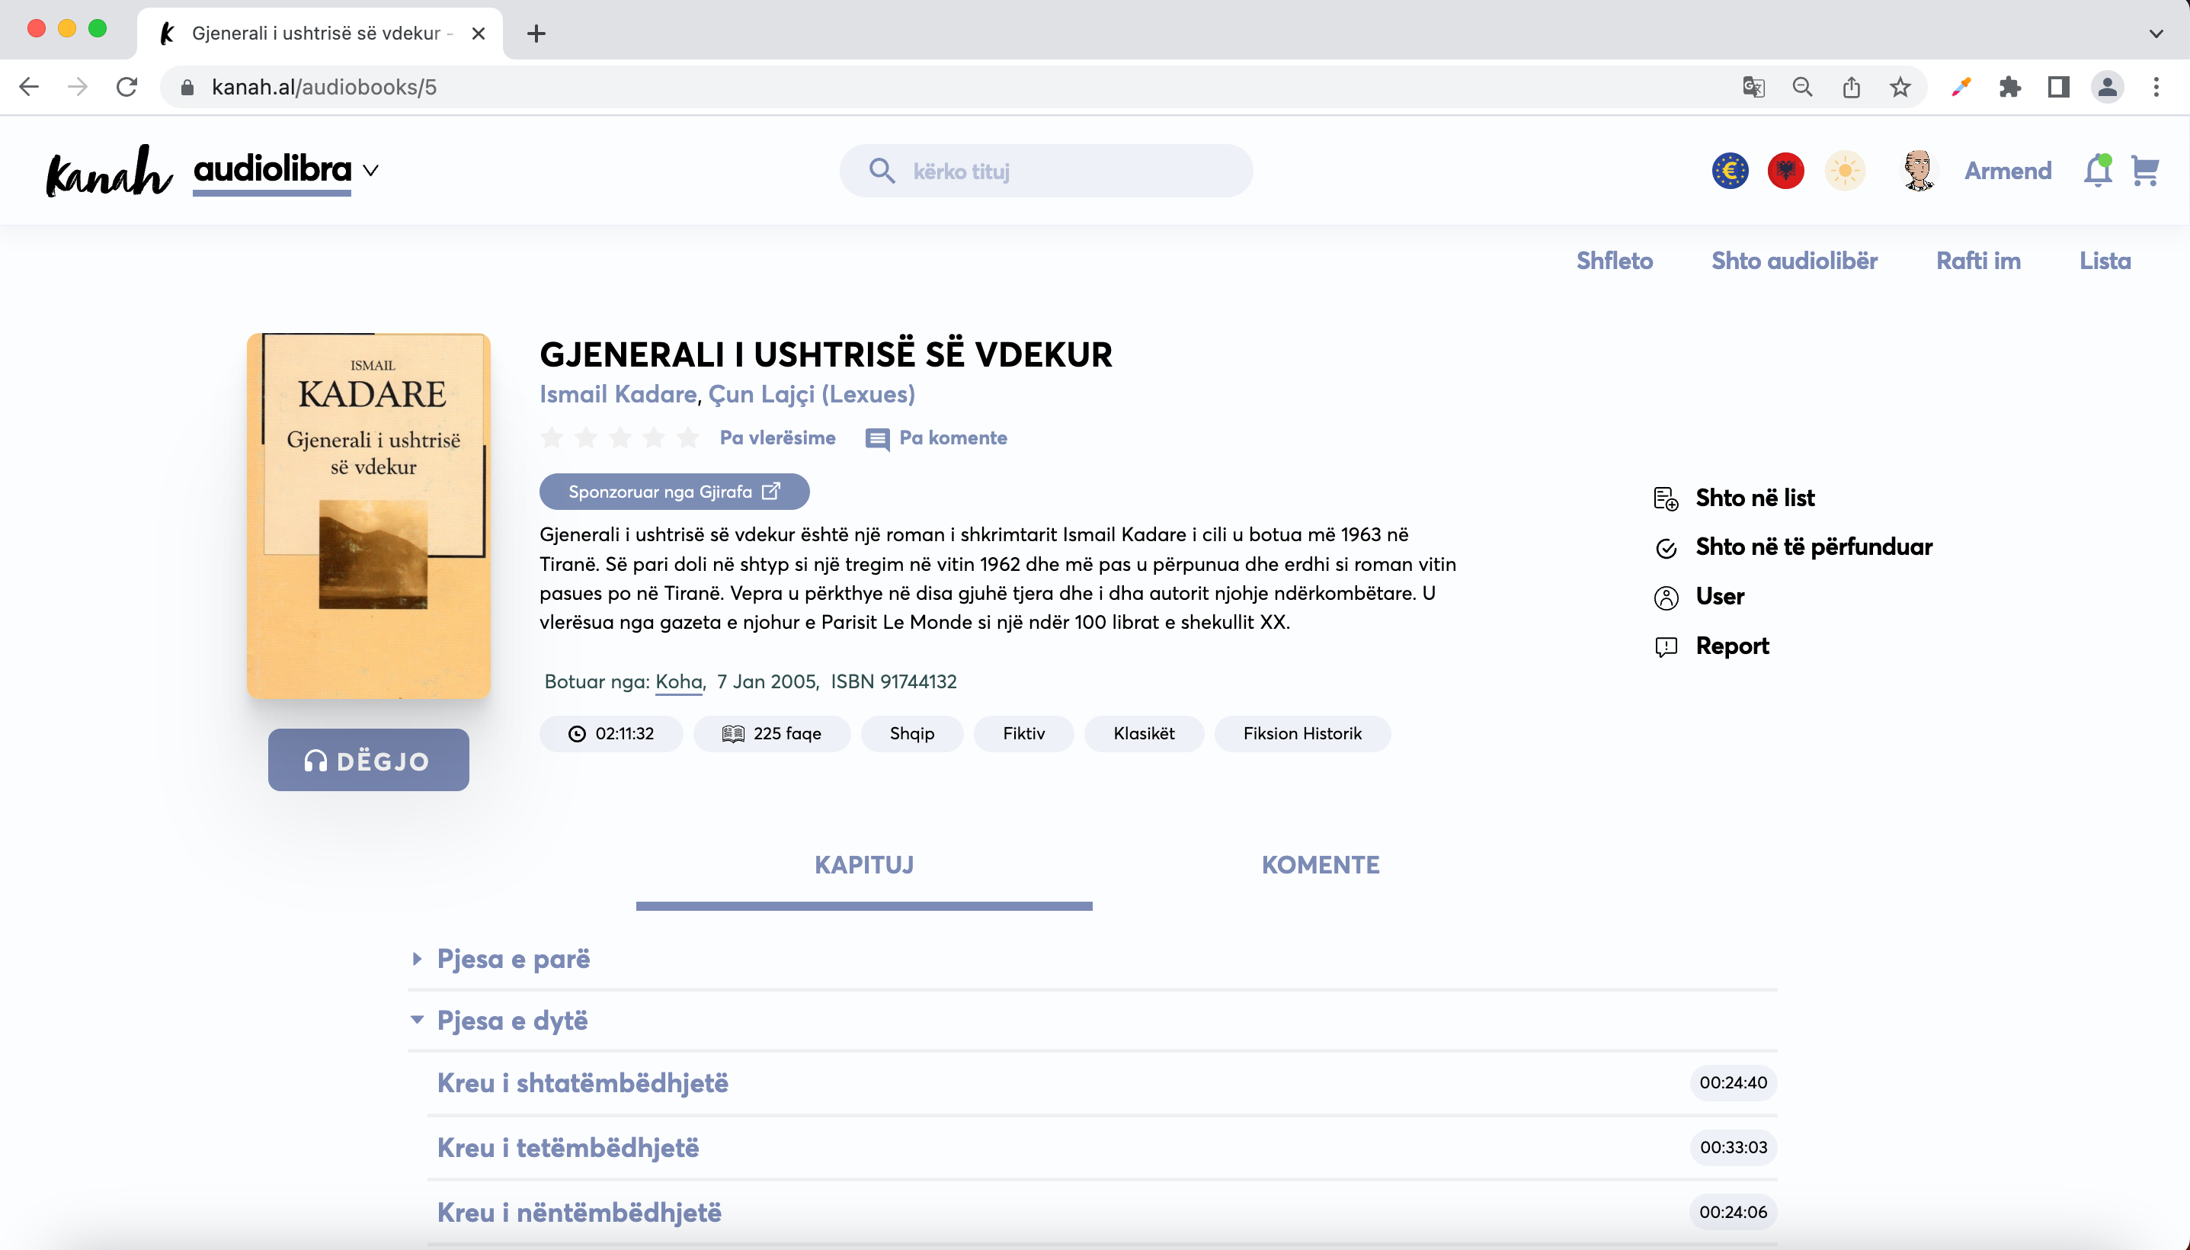Image resolution: width=2190 pixels, height=1250 pixels.
Task: Open Shto audiolibër page
Action: coord(1795,260)
